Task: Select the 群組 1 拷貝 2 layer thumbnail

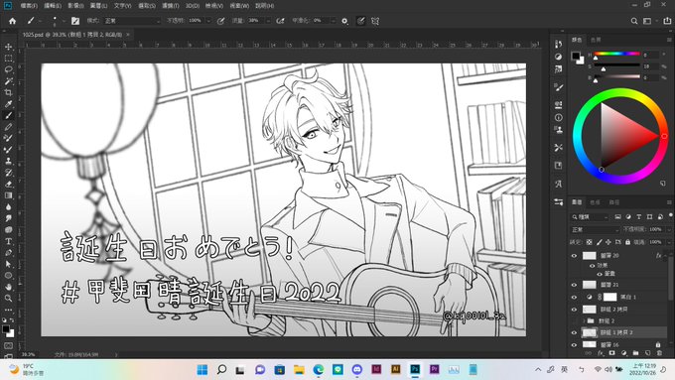Action: 590,332
